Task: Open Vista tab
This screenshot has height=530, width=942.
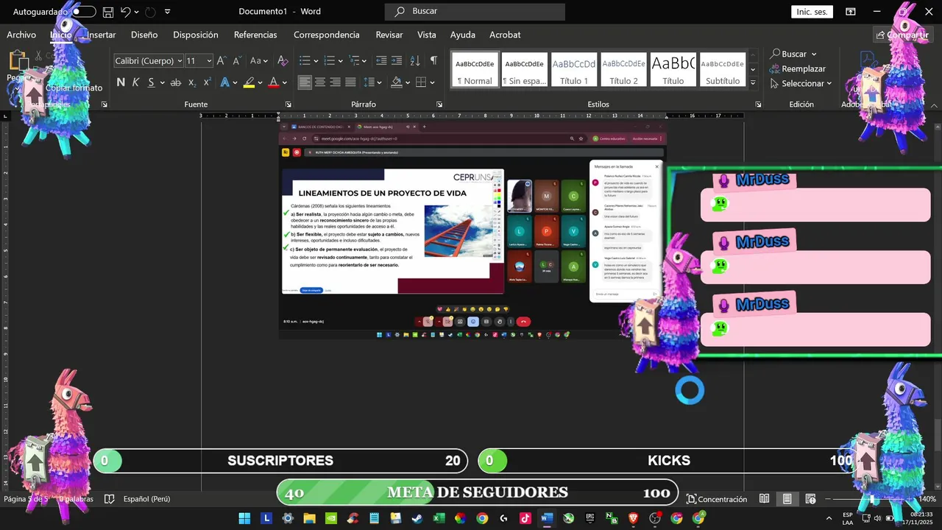Action: click(x=427, y=35)
